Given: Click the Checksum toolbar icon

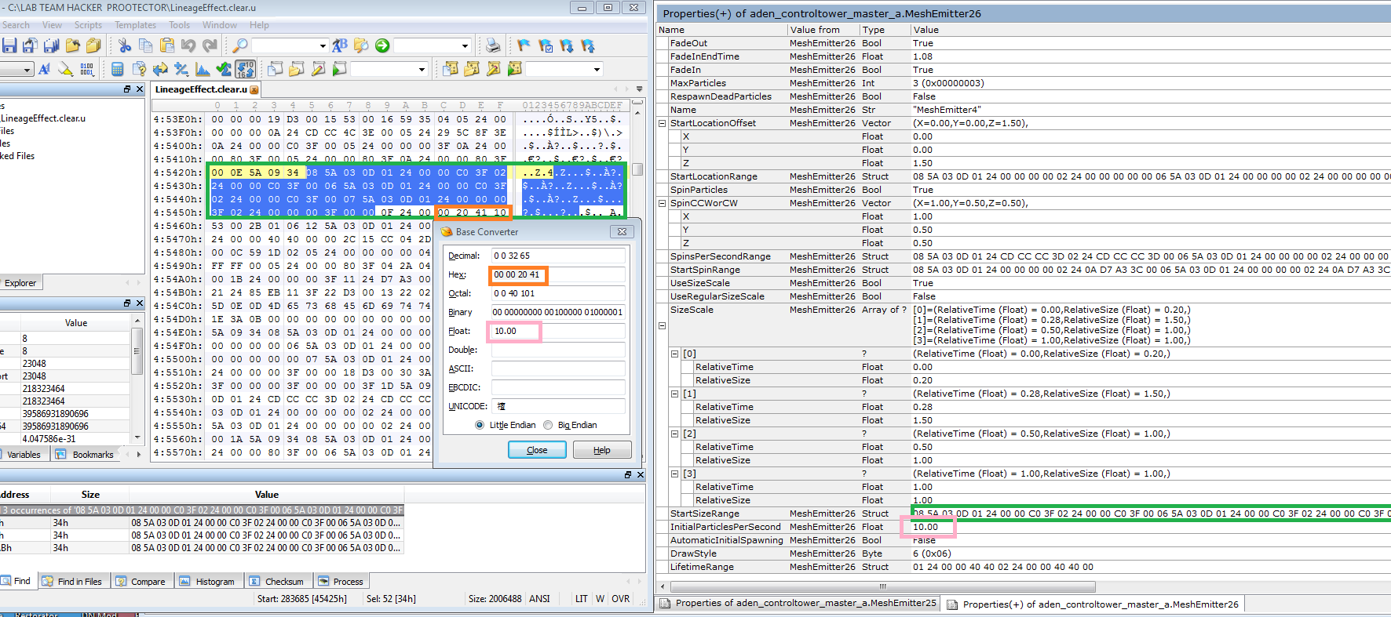Looking at the screenshot, I should tap(224, 69).
